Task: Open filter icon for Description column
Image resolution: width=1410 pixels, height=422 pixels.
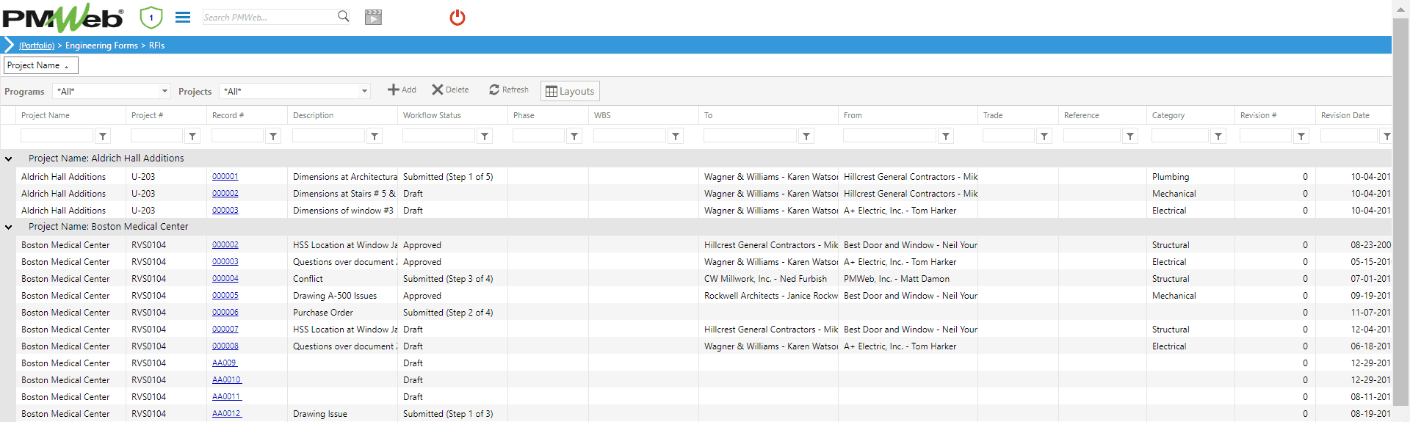Action: point(375,136)
